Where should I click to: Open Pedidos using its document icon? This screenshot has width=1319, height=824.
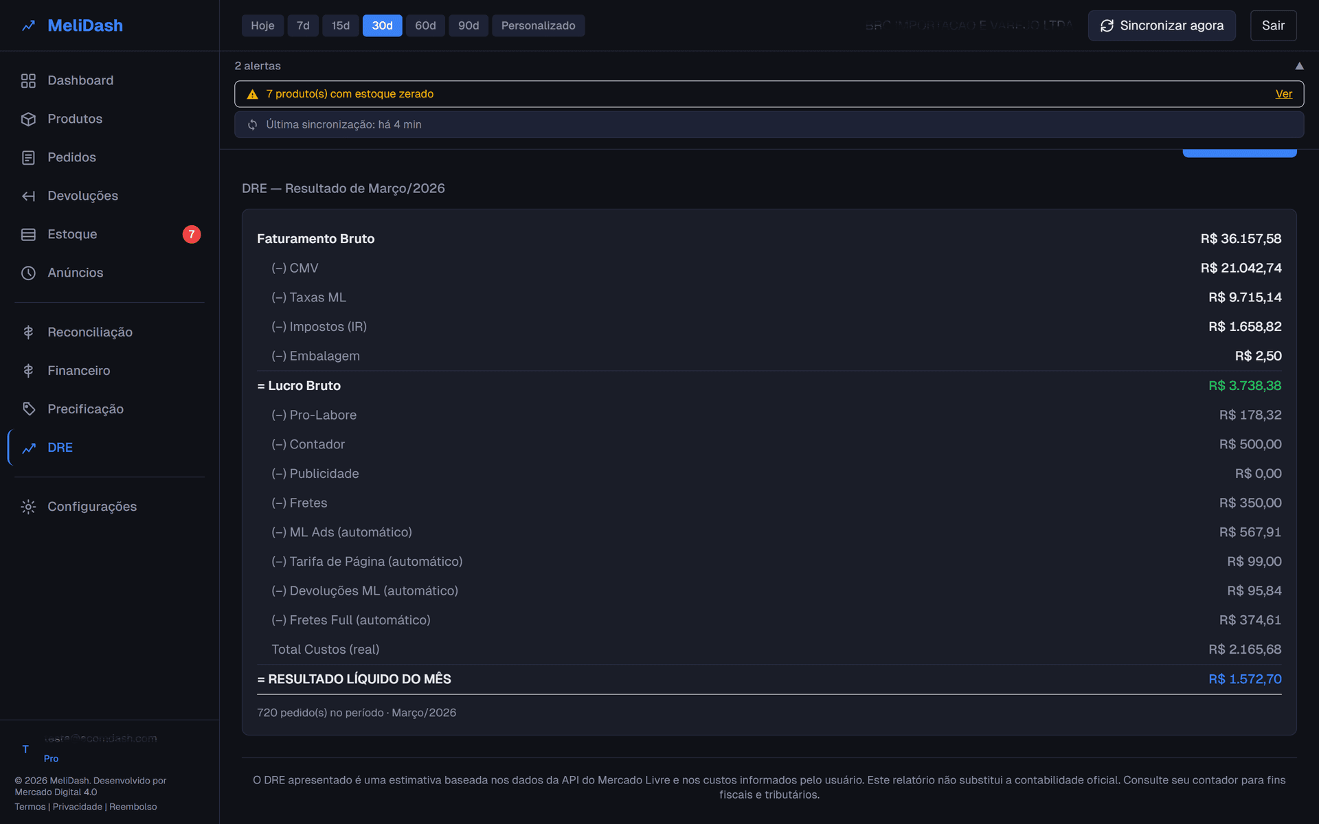(x=28, y=157)
